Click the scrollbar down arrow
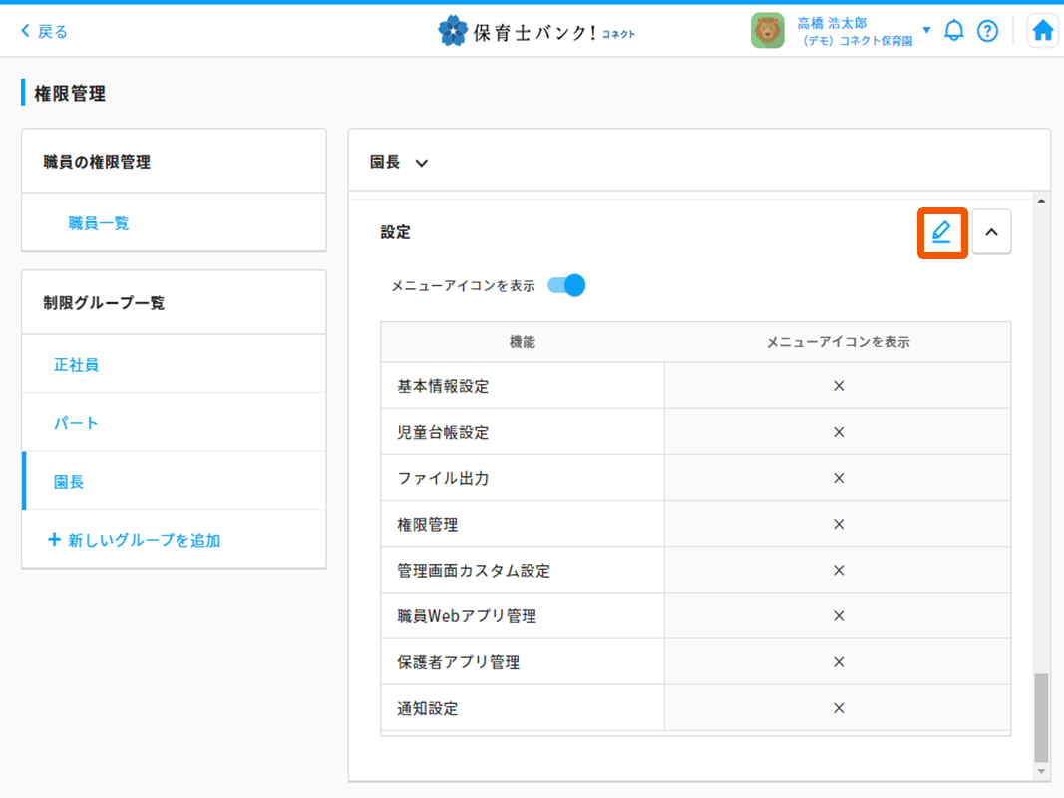The image size is (1064, 798). pos(1042,772)
